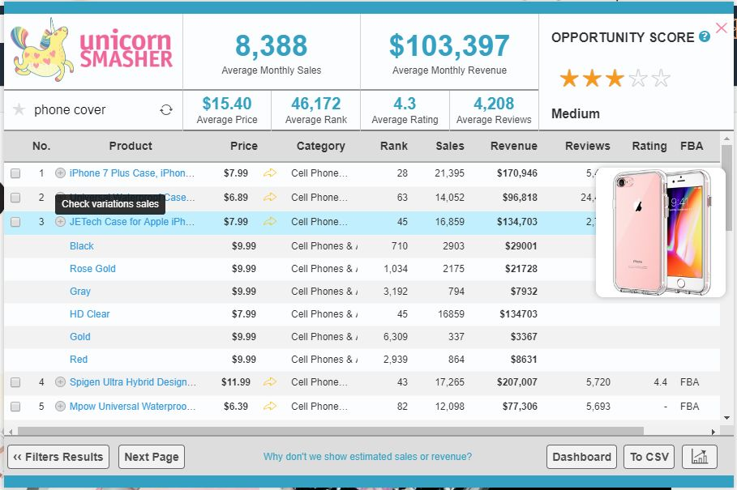
Task: Sort table by Price column header
Action: point(243,146)
